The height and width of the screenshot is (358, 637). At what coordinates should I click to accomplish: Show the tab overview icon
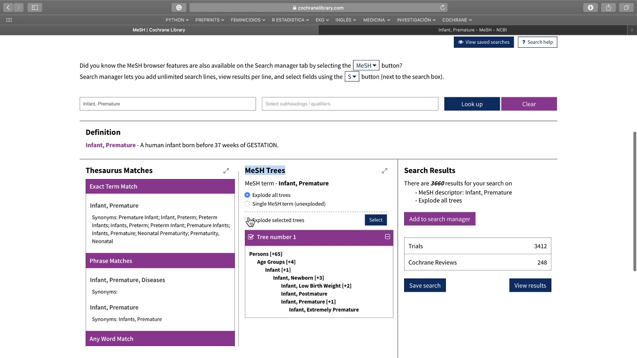626,7
